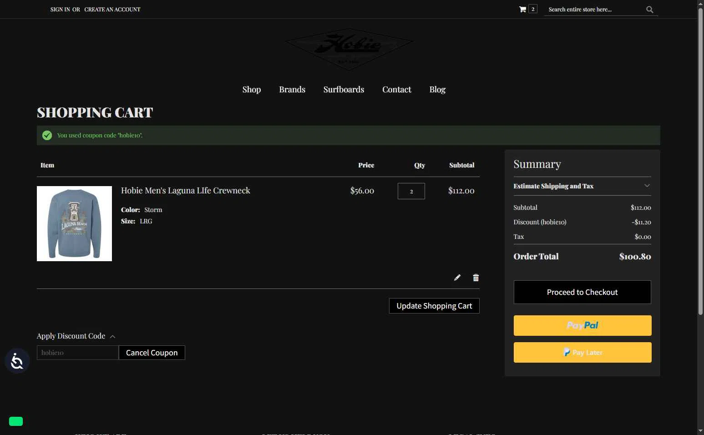Image resolution: width=704 pixels, height=435 pixels.
Task: Remove item using trash icon
Action: coord(476,278)
